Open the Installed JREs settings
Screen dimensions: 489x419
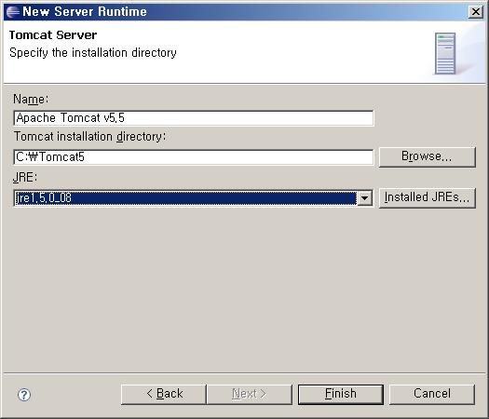click(x=427, y=197)
